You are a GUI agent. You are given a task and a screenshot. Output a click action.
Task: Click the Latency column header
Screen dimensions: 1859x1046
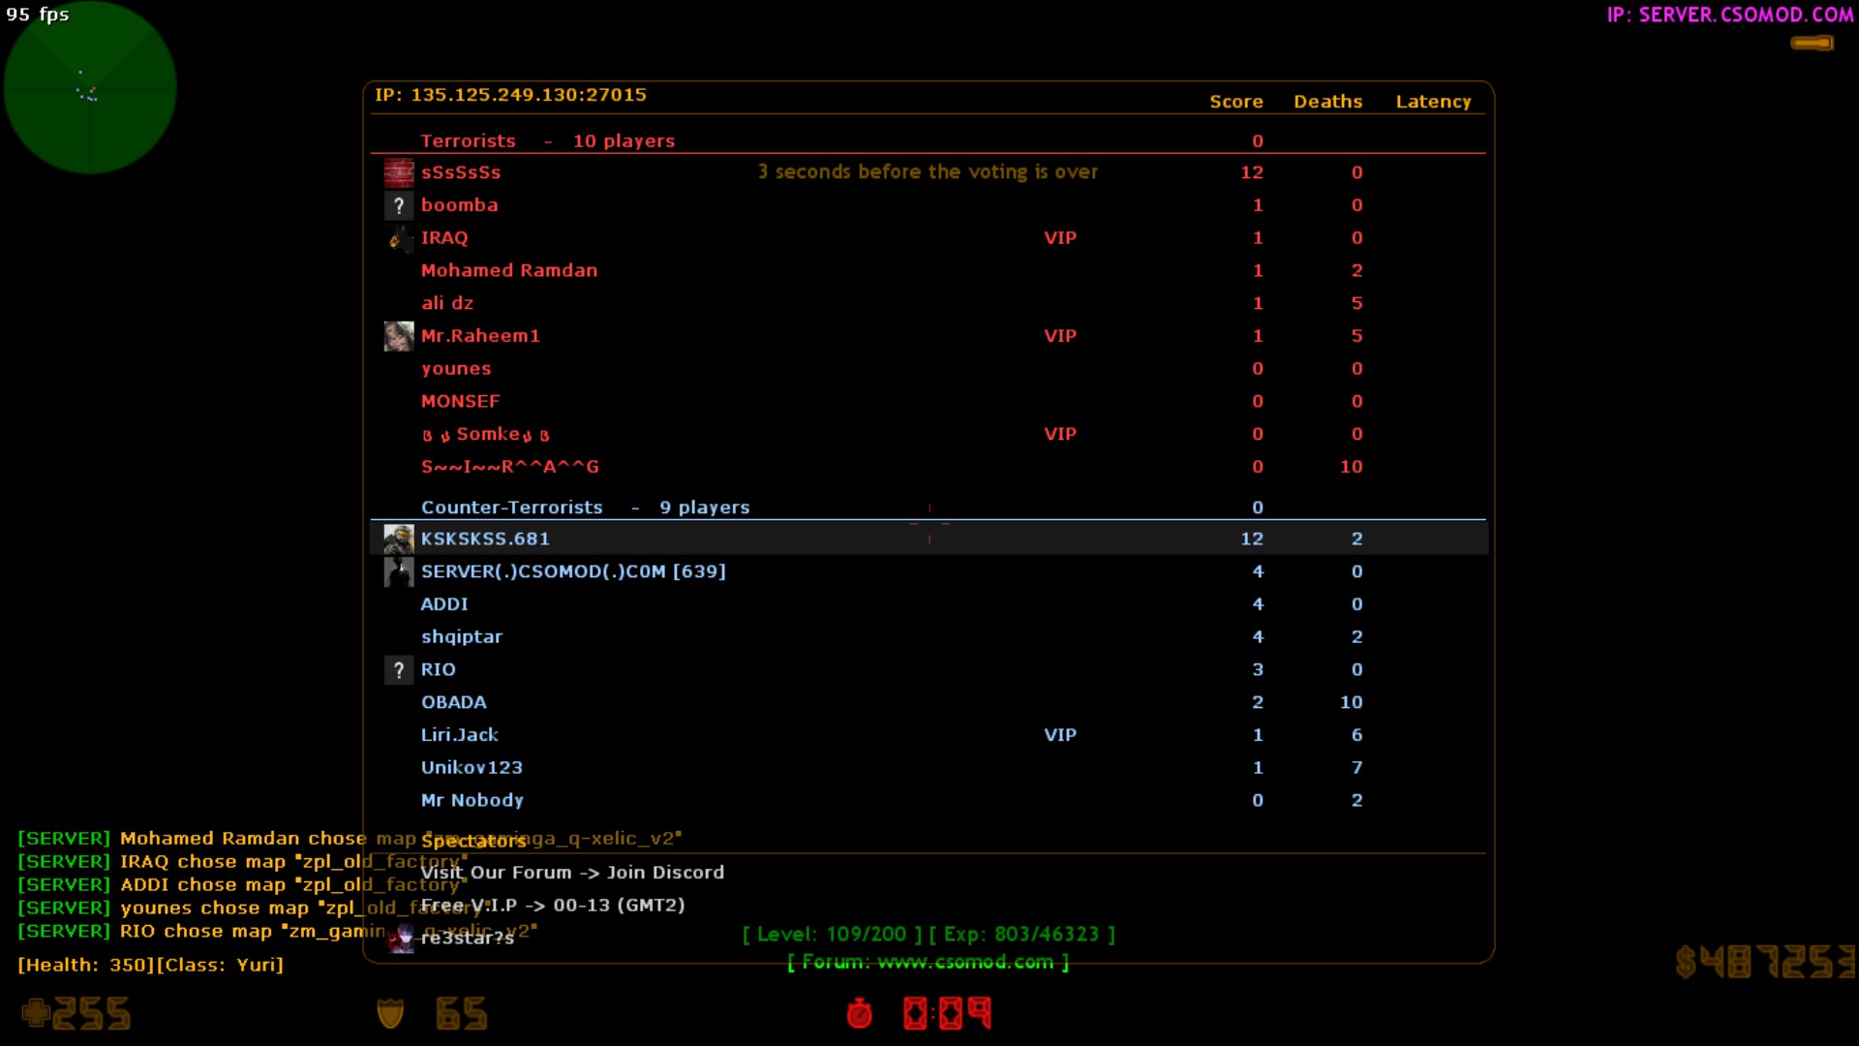point(1433,102)
